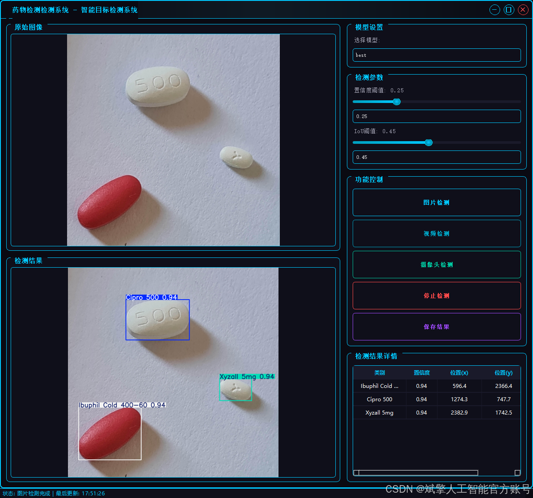Maximize the window using title bar icon
This screenshot has width=533, height=498.
[x=509, y=10]
